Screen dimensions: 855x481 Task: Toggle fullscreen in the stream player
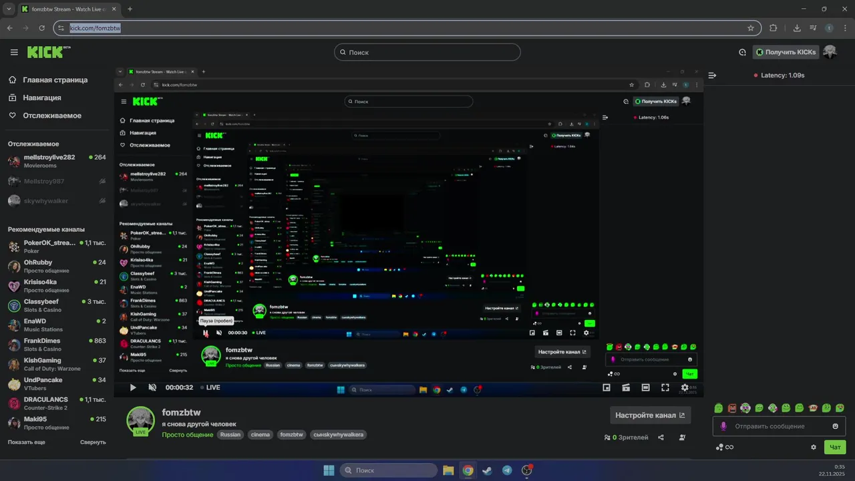tap(665, 387)
